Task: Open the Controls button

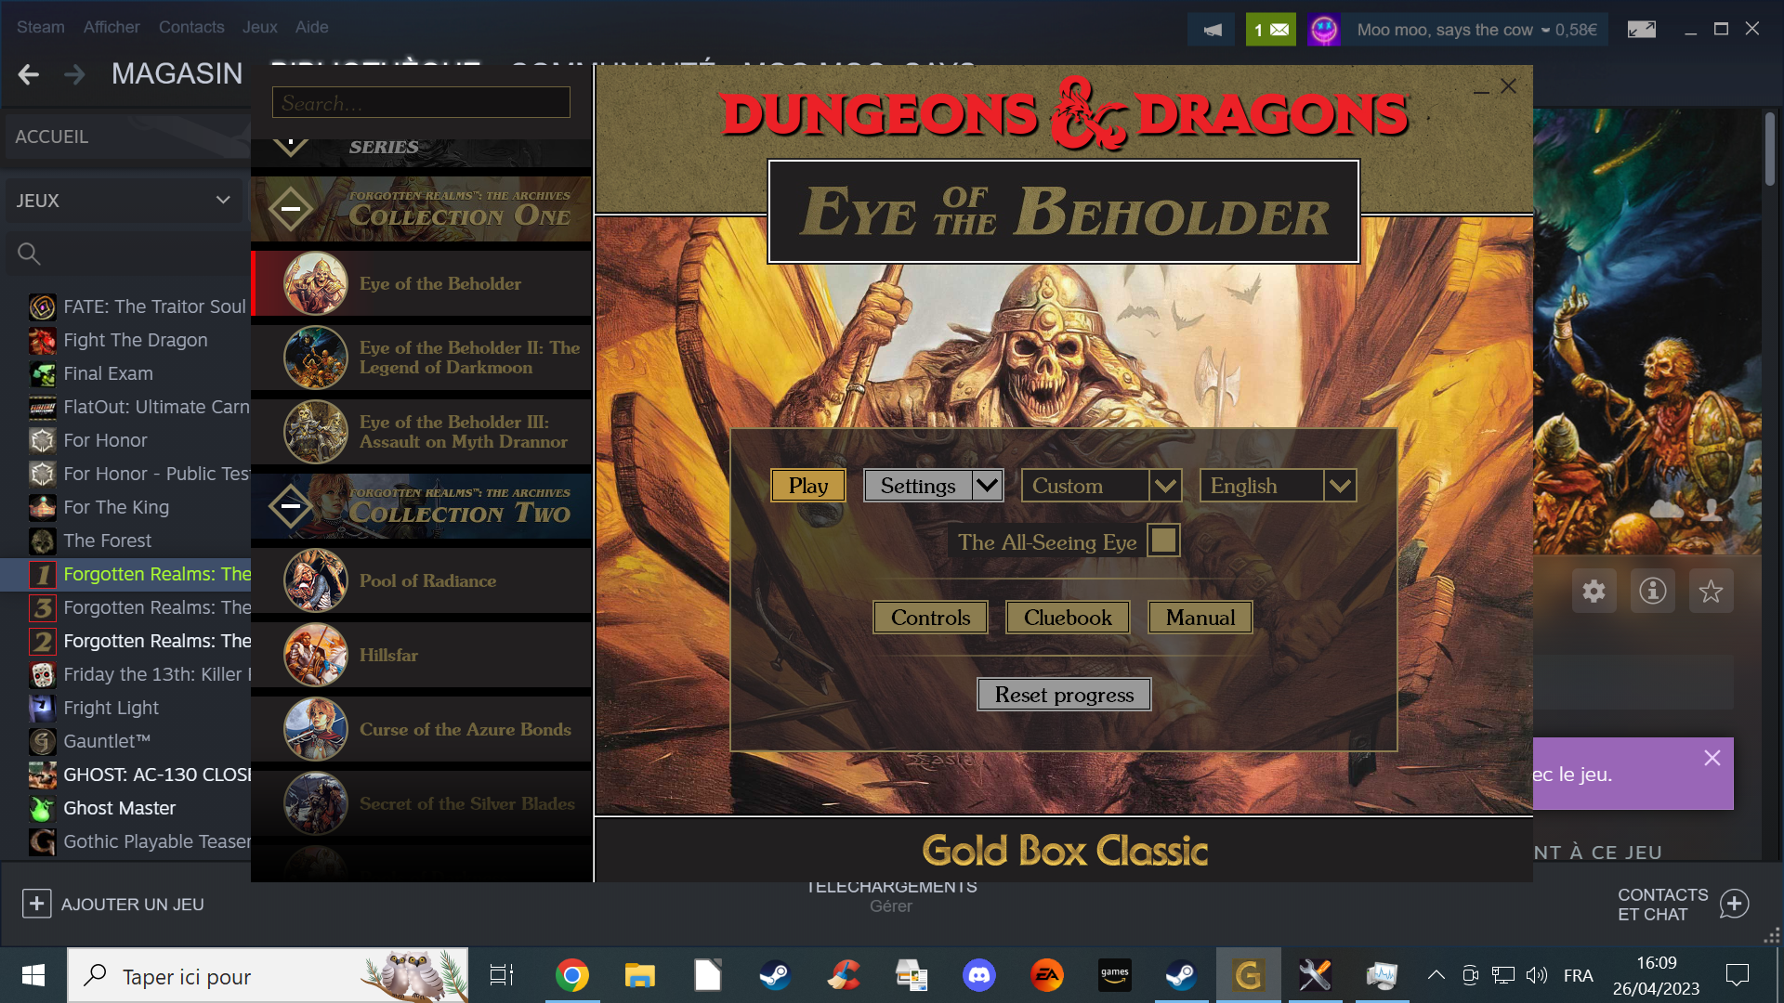Action: pyautogui.click(x=930, y=617)
